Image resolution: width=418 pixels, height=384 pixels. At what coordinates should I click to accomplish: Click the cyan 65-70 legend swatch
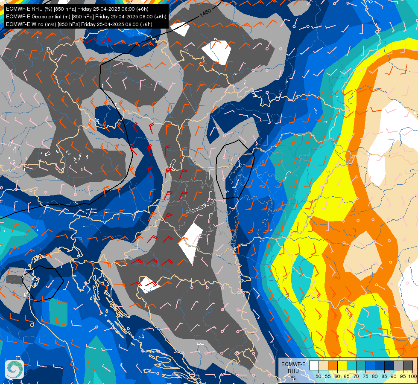[x=352, y=365]
